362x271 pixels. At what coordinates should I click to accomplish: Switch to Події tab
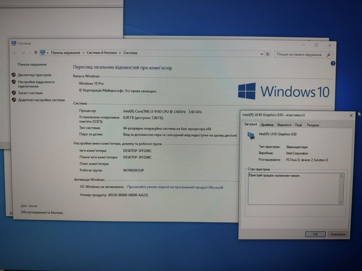(298, 125)
